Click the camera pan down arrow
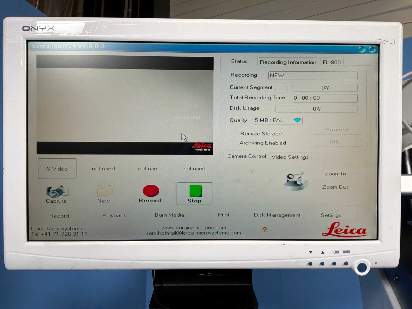Screen dimensions: 412x309 coord(252,191)
